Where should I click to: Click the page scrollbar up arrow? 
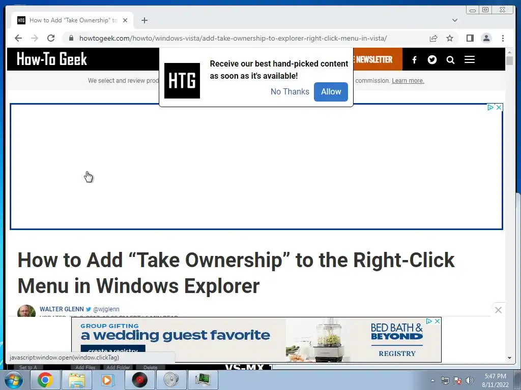click(509, 52)
